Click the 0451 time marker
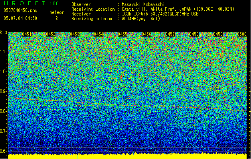 coord(27,34)
